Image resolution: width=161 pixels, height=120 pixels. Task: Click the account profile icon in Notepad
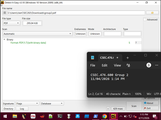149,65
